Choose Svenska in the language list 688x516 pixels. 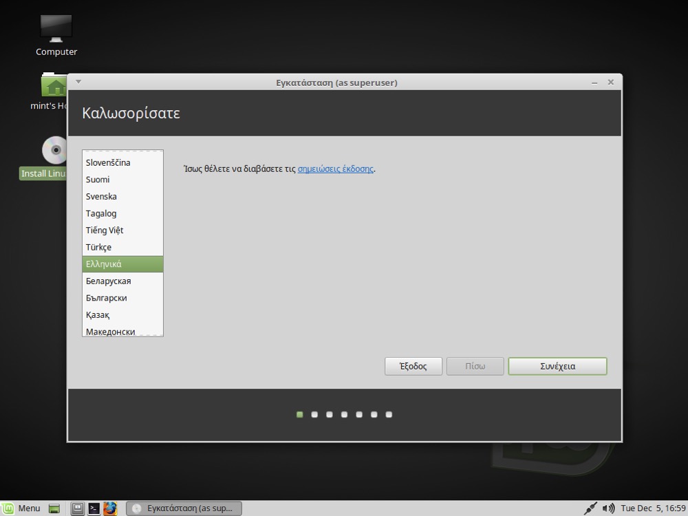click(x=101, y=196)
